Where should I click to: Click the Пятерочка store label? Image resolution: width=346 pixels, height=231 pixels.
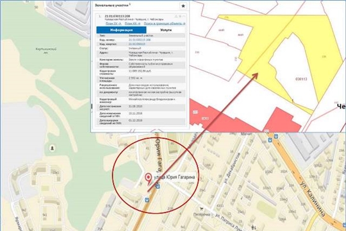tap(201, 214)
